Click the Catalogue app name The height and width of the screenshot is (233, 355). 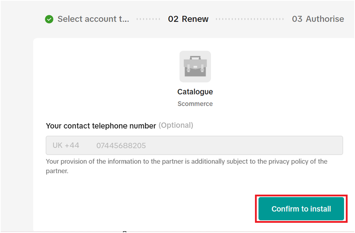(x=195, y=92)
